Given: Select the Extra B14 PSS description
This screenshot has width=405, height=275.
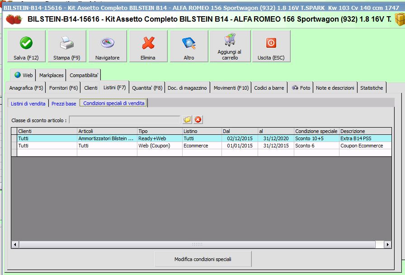Looking at the screenshot, I should (x=366, y=138).
